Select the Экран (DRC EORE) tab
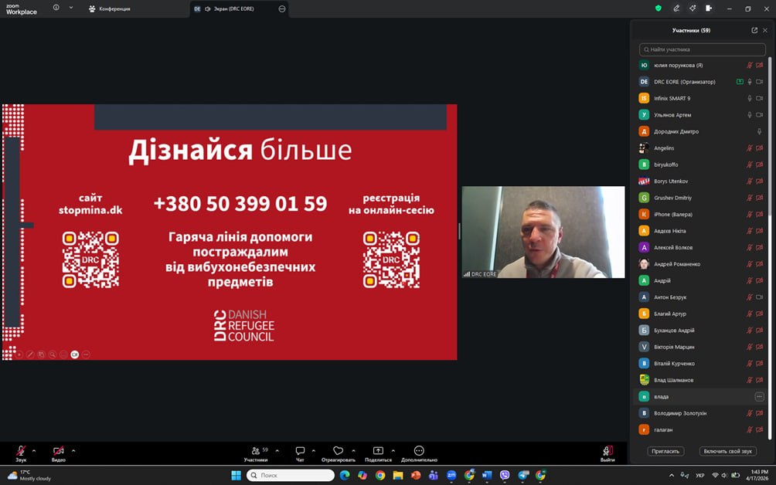This screenshot has height=485, width=776. tap(229, 8)
